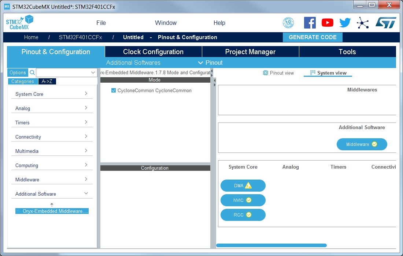The width and height of the screenshot is (403, 256).
Task: Click the search magnifier icon
Action: click(x=32, y=72)
